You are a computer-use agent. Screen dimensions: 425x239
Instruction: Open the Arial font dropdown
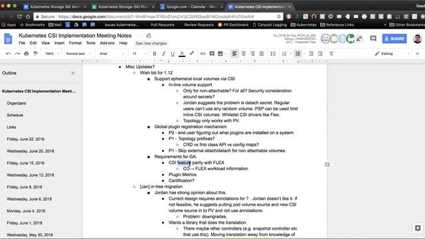pos(112,54)
